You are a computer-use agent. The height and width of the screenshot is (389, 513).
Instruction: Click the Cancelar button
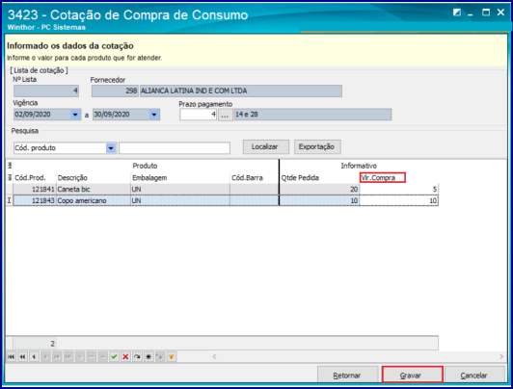(474, 376)
